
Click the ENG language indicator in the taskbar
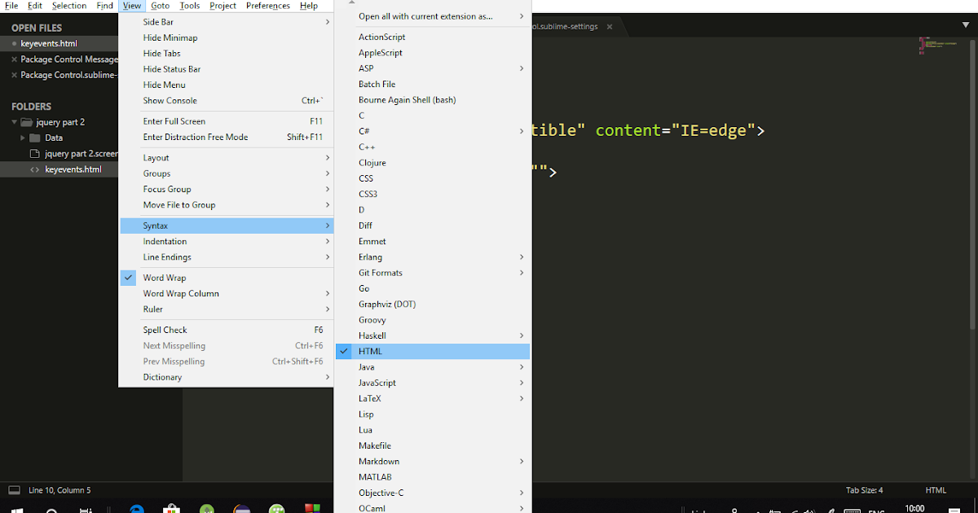[878, 509]
